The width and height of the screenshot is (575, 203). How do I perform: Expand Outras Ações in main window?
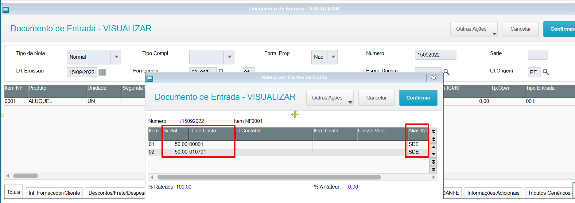click(474, 29)
